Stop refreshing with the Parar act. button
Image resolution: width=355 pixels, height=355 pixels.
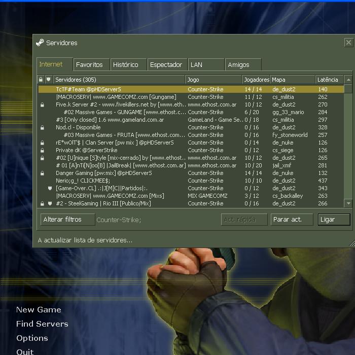[x=292, y=220]
